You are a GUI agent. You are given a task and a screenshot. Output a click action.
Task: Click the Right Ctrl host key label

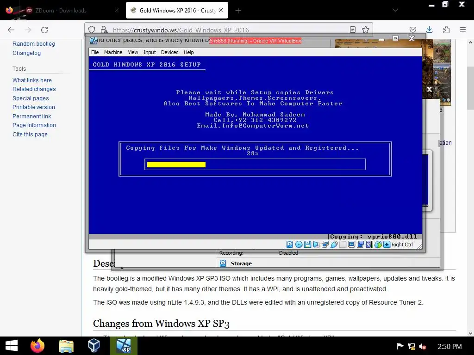(402, 245)
